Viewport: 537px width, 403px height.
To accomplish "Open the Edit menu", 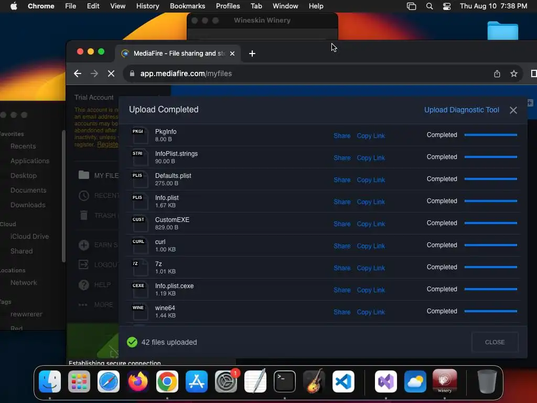I will point(93,6).
